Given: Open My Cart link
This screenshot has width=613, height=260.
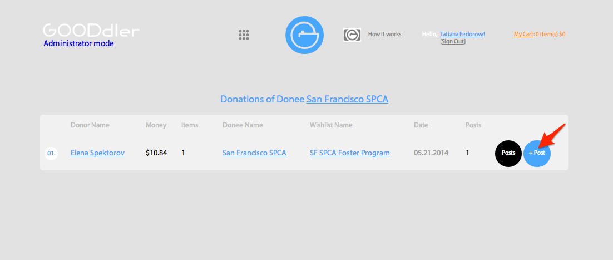Looking at the screenshot, I should pyautogui.click(x=523, y=34).
